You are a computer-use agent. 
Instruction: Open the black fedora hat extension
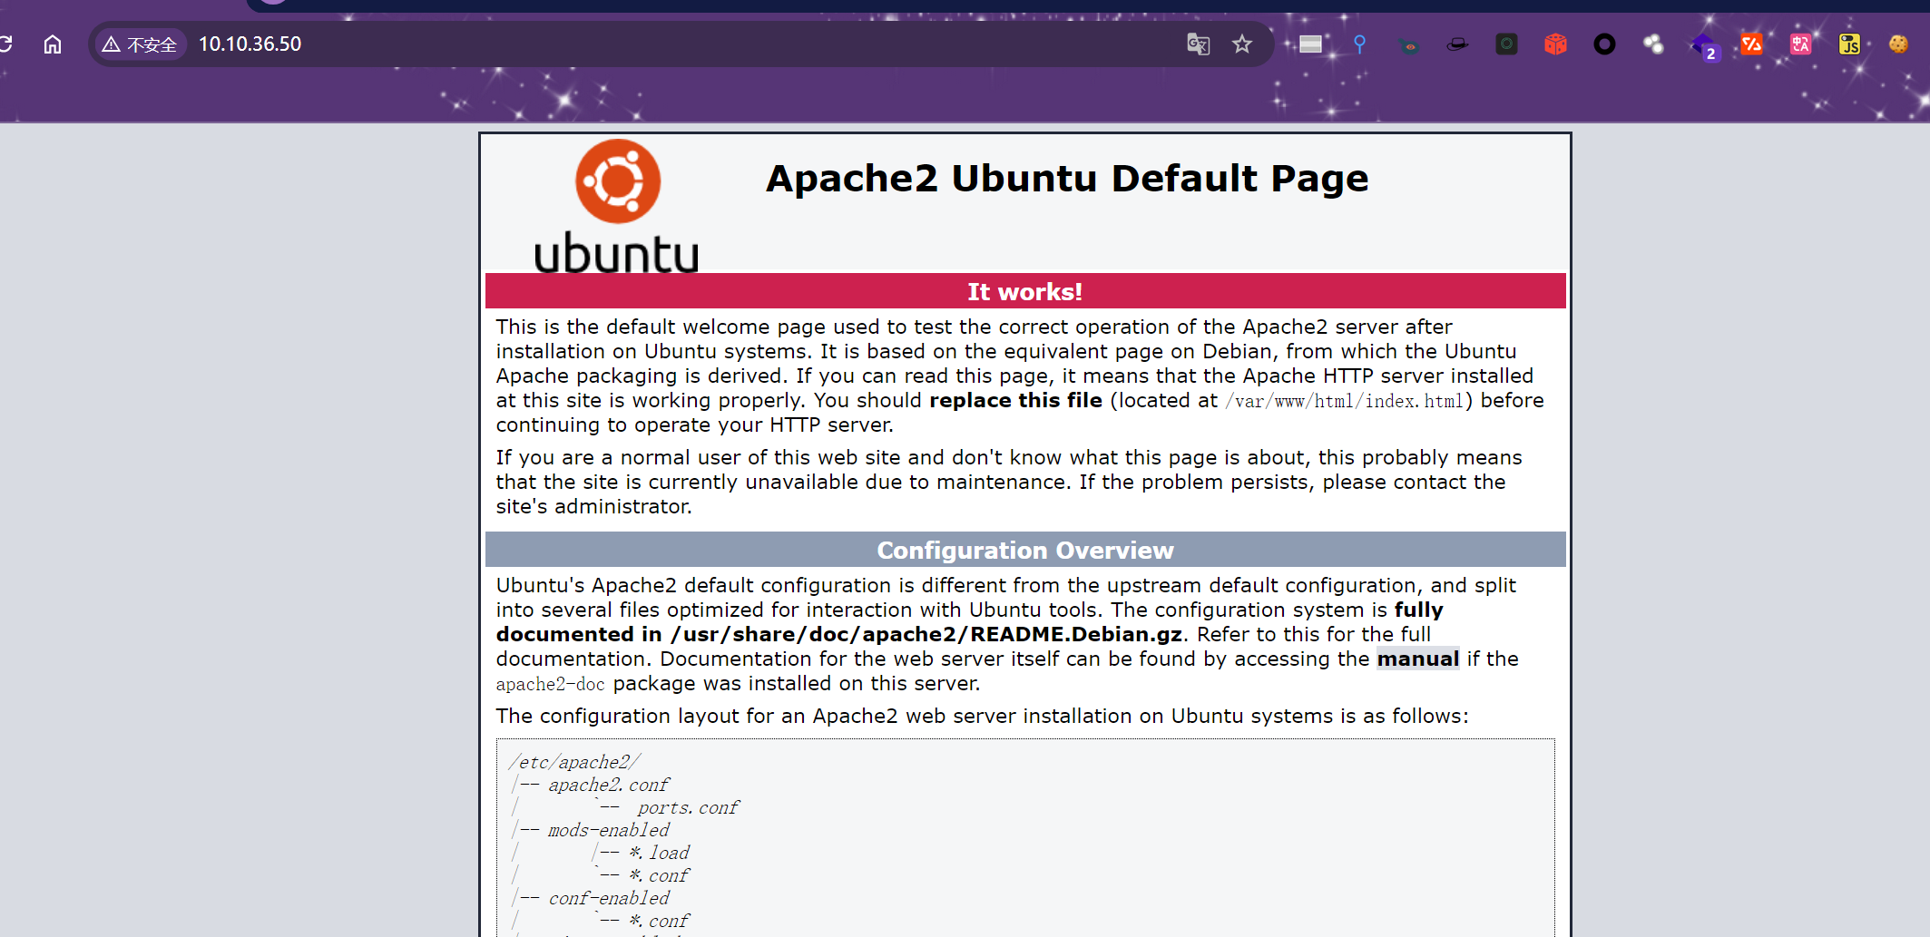[x=1457, y=44]
